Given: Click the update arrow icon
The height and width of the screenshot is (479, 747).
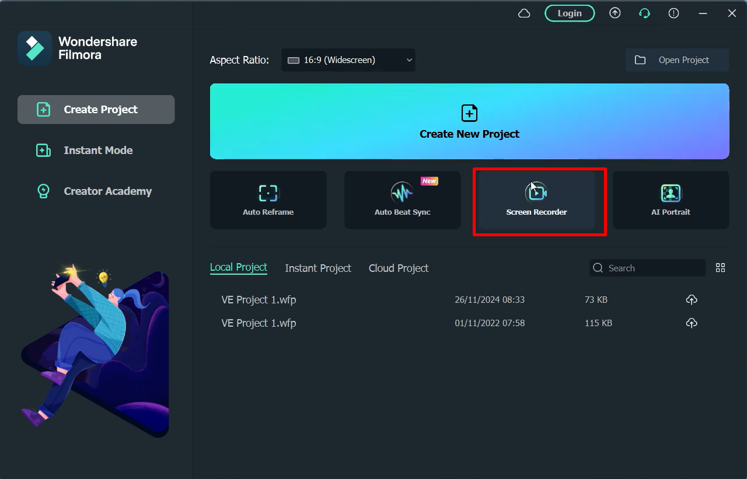Looking at the screenshot, I should pos(615,13).
